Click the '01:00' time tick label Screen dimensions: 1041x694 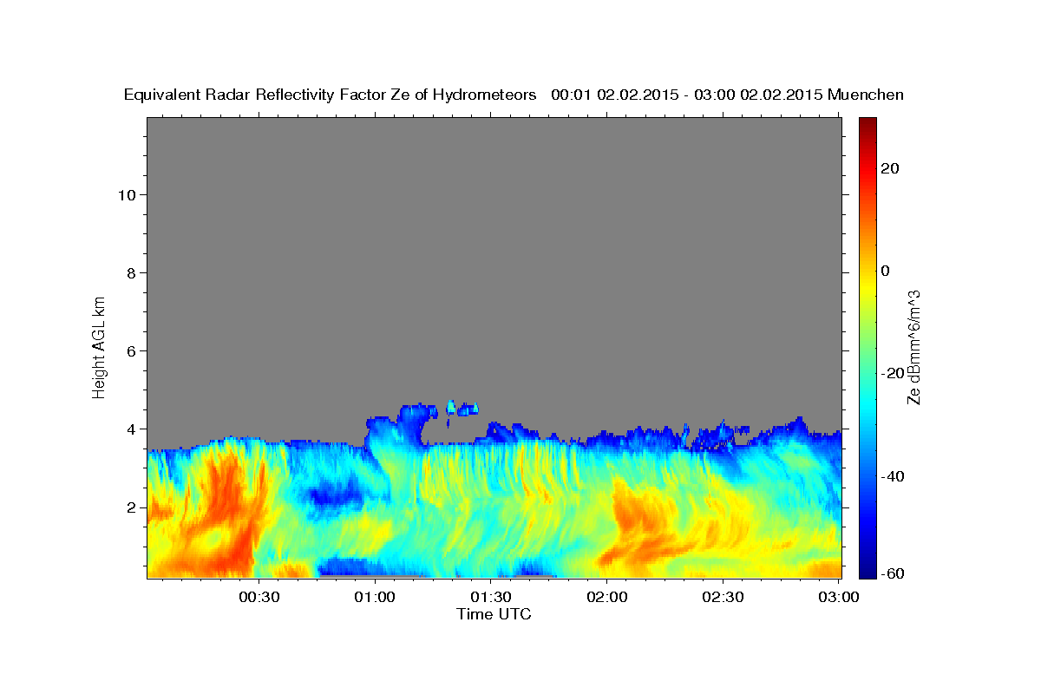pos(375,597)
